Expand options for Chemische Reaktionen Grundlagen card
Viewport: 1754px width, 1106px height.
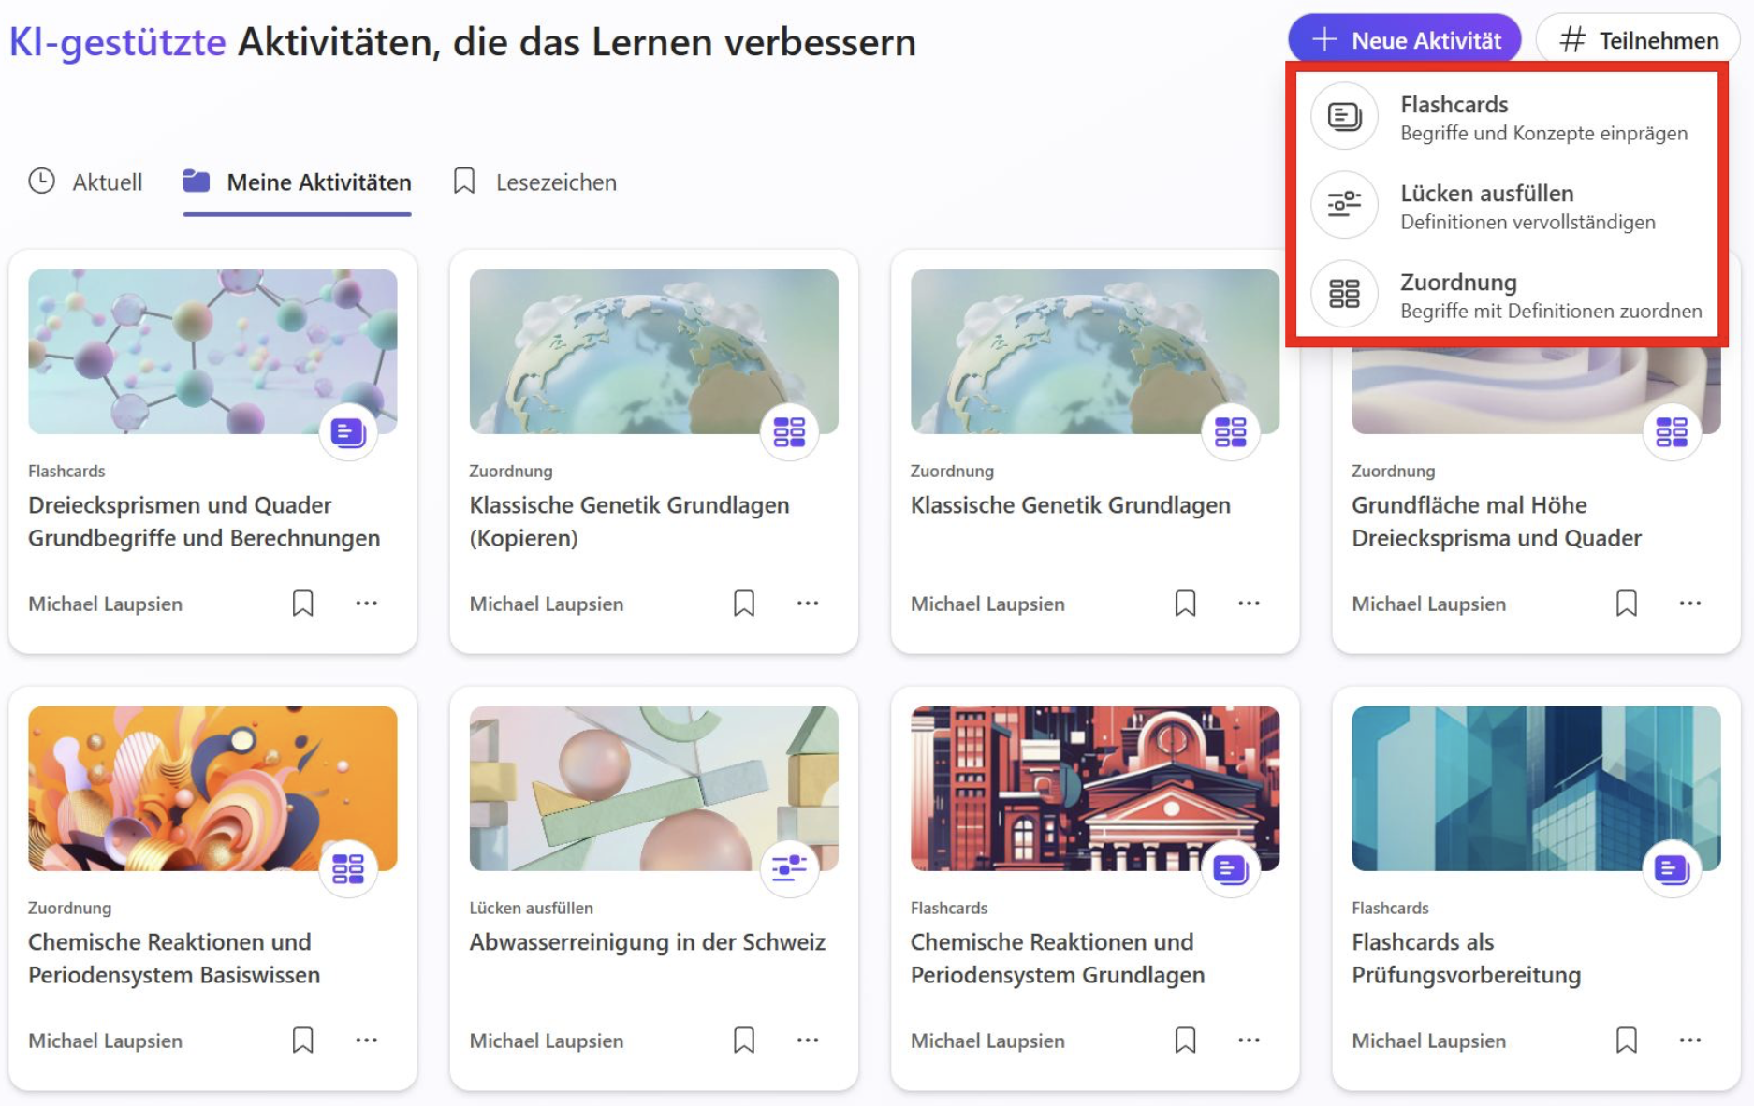point(1249,1041)
